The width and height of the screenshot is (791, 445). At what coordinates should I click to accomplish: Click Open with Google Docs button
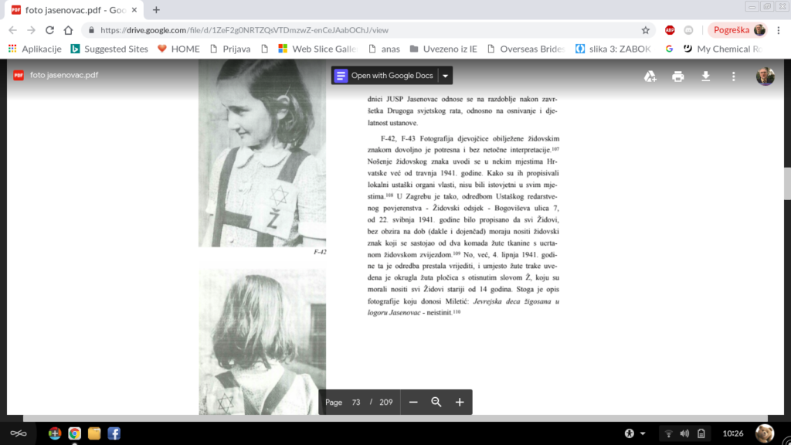384,76
